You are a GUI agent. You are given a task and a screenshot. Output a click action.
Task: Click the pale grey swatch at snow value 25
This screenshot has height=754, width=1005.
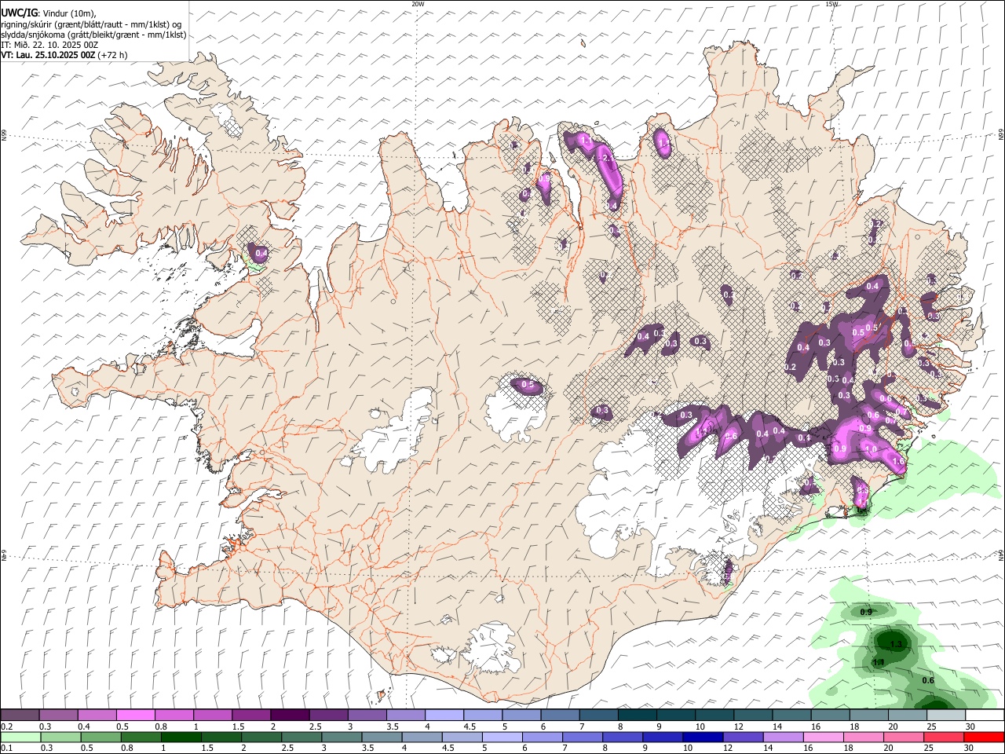click(945, 716)
